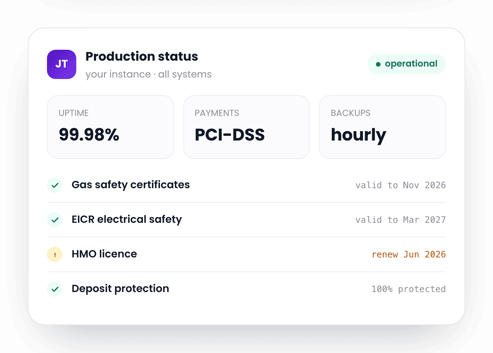Click the 'your instance · all systems' subtitle
493x353 pixels.
pyautogui.click(x=148, y=74)
